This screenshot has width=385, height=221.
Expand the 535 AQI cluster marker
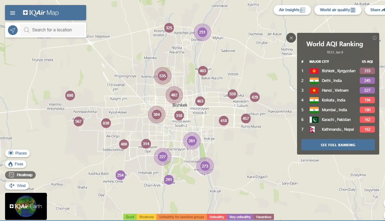[163, 76]
